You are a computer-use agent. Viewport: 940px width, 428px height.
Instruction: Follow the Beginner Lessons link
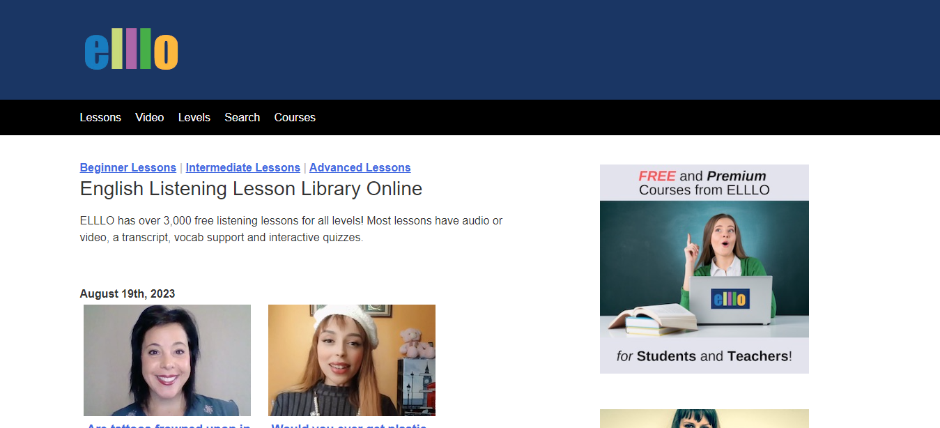click(x=128, y=167)
